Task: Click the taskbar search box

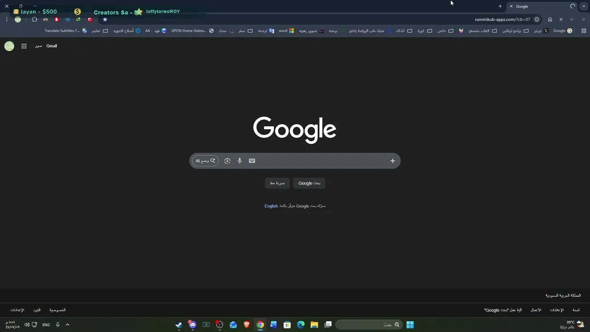Action: 368,325
